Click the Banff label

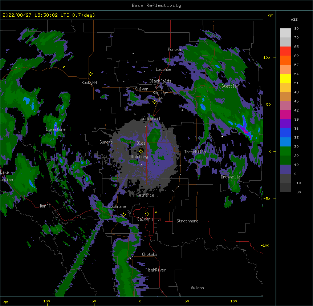coord(45,206)
